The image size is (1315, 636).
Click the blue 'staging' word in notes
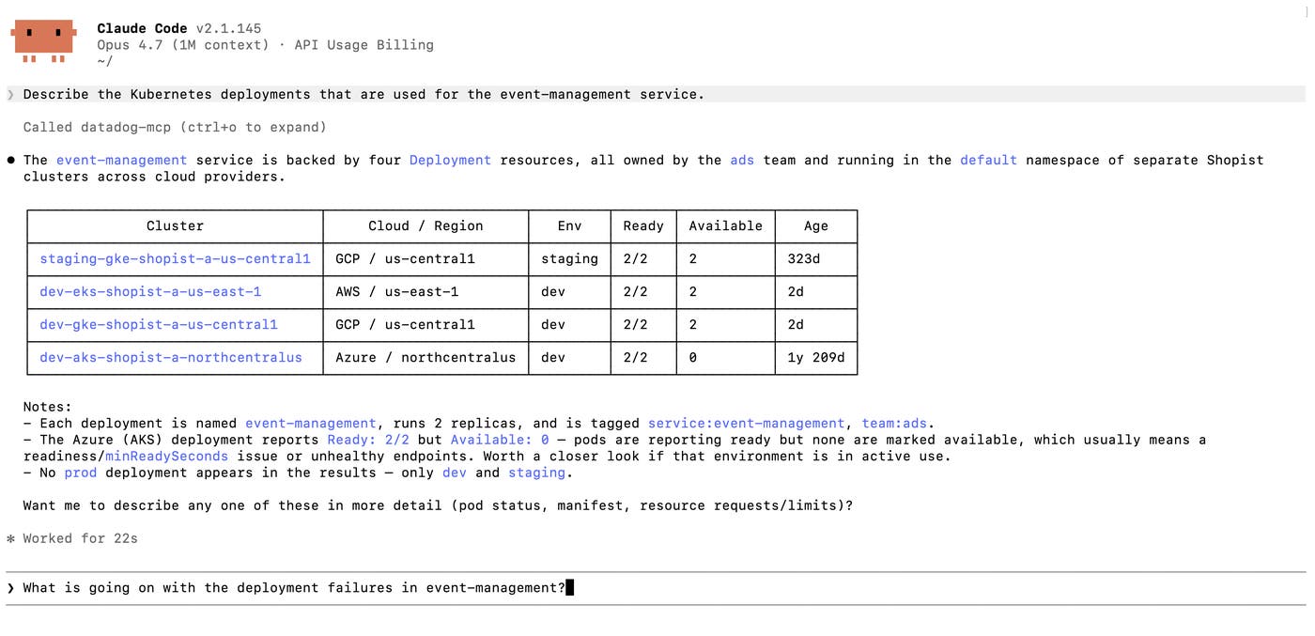click(536, 473)
